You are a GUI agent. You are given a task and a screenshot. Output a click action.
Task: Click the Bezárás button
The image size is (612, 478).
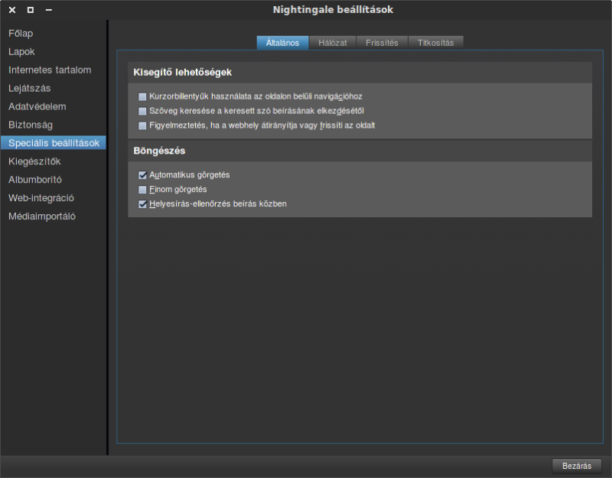[577, 466]
